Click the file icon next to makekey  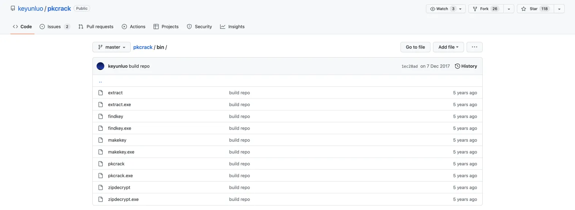100,140
